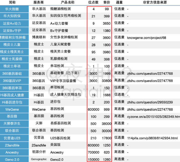Click the provider cell 博奥颐和
The width and height of the screenshot is (180, 162).
pos(39,37)
